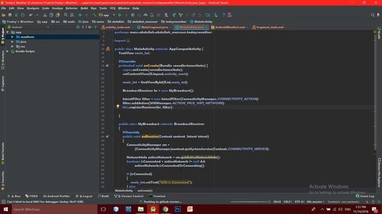This screenshot has height=214, width=382.
Task: Click the blue Help question mark icon
Action: [x=223, y=15]
